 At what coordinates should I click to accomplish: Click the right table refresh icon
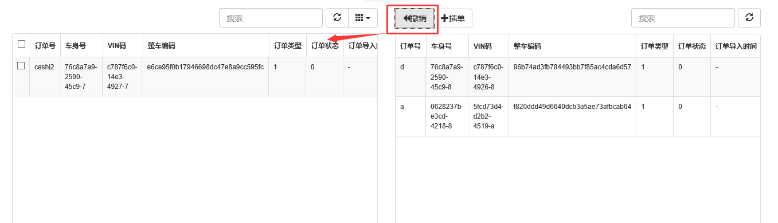click(x=749, y=18)
